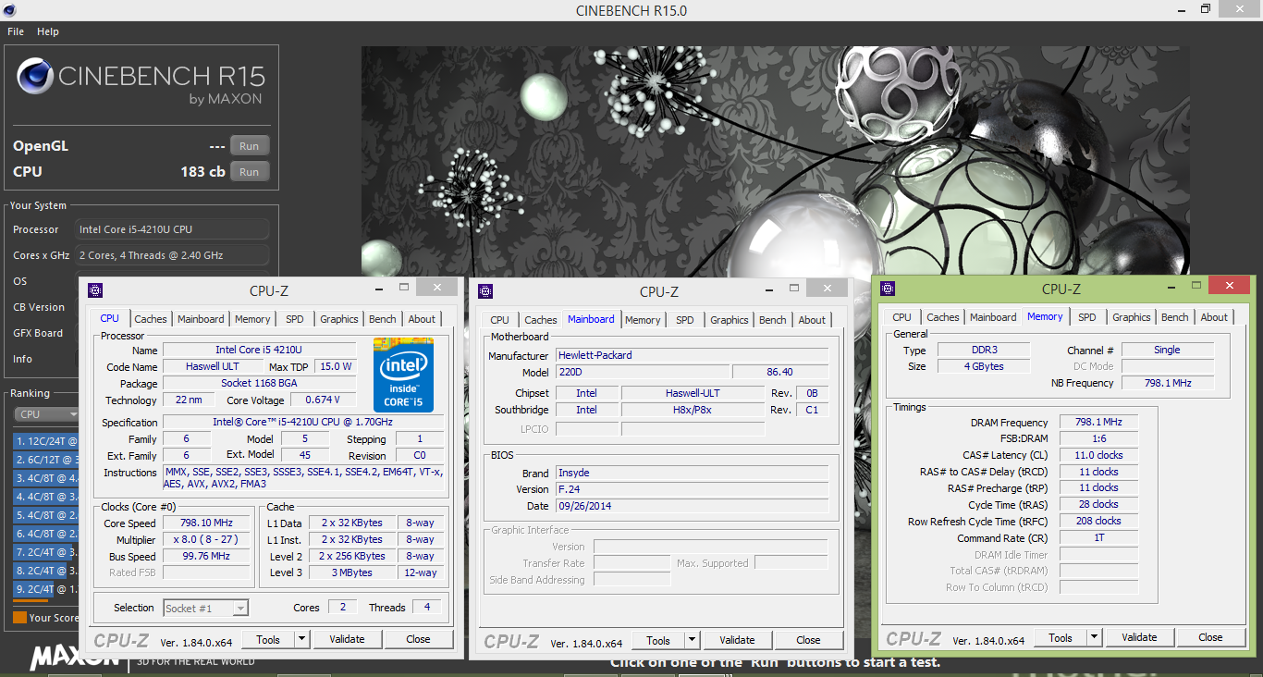Switch to CPU tab in Mainboard CPU-Z window
This screenshot has width=1263, height=677.
500,320
